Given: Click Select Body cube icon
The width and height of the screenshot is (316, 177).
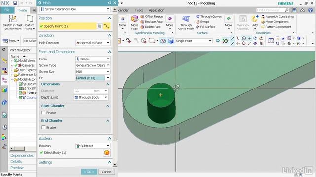Looking at the screenshot, I should click(107, 153).
